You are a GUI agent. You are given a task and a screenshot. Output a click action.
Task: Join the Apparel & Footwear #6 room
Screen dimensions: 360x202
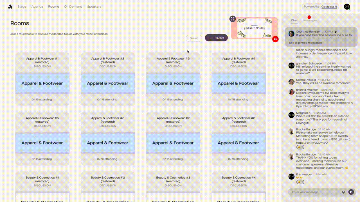click(x=108, y=138)
